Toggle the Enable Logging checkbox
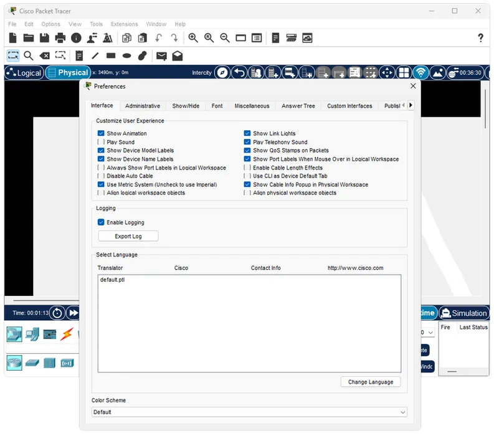 [101, 222]
